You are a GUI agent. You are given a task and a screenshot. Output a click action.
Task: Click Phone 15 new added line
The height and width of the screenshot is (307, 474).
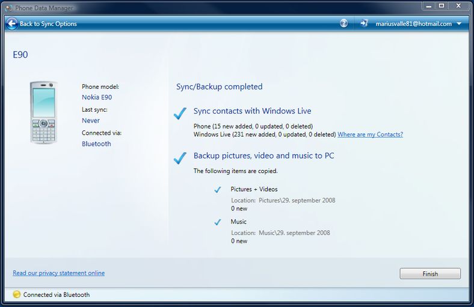(x=253, y=126)
